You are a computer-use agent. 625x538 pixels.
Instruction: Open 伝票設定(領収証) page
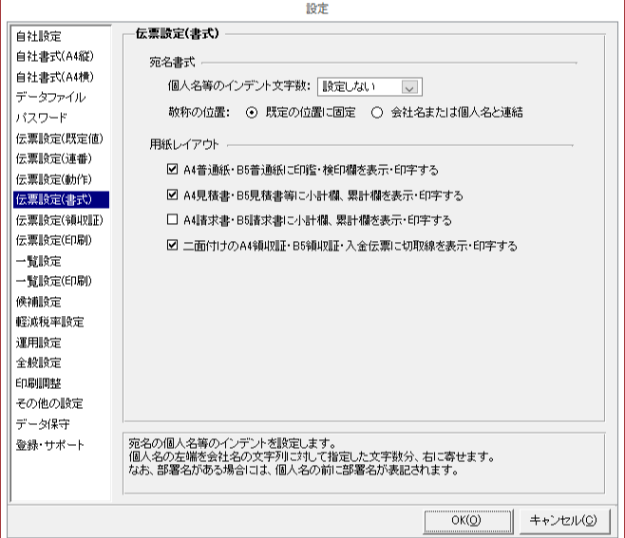(x=60, y=220)
